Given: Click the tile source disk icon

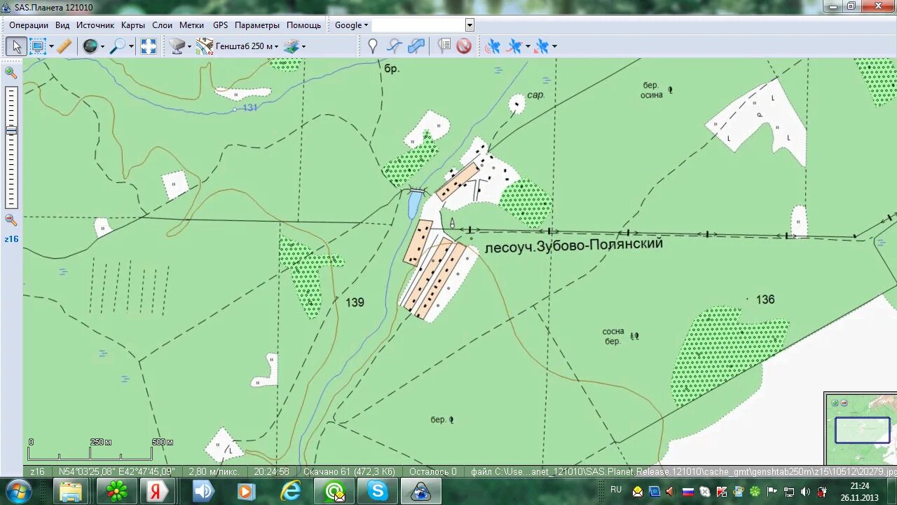Looking at the screenshot, I should (x=177, y=46).
